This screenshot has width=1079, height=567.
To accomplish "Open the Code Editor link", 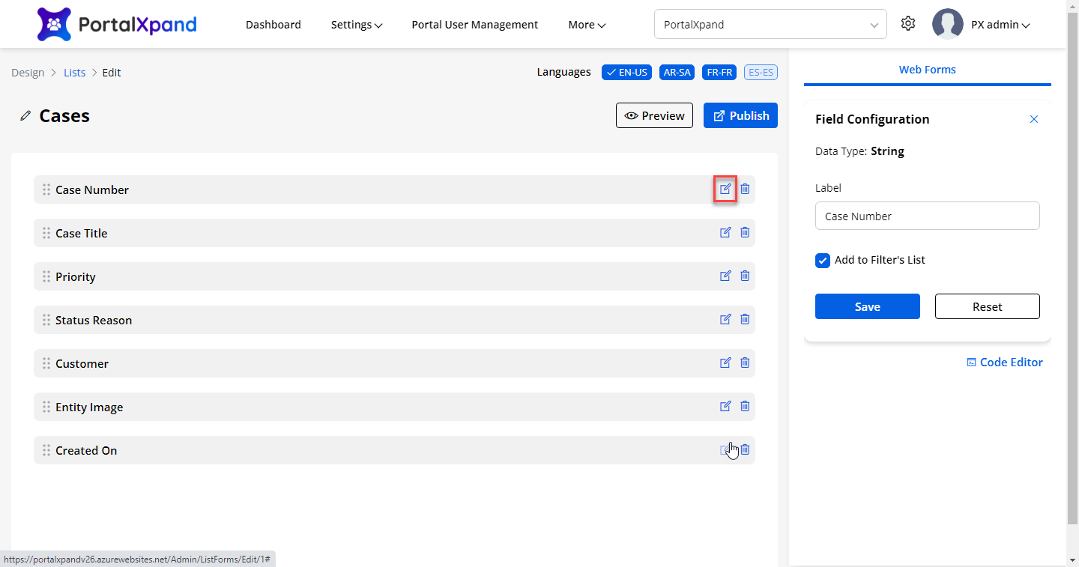I will [x=1005, y=363].
